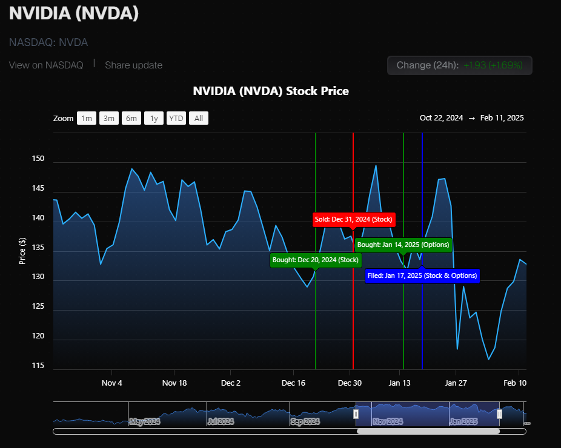Click the right navigator range handle
Screen dimensions: 561x448
pos(499,413)
